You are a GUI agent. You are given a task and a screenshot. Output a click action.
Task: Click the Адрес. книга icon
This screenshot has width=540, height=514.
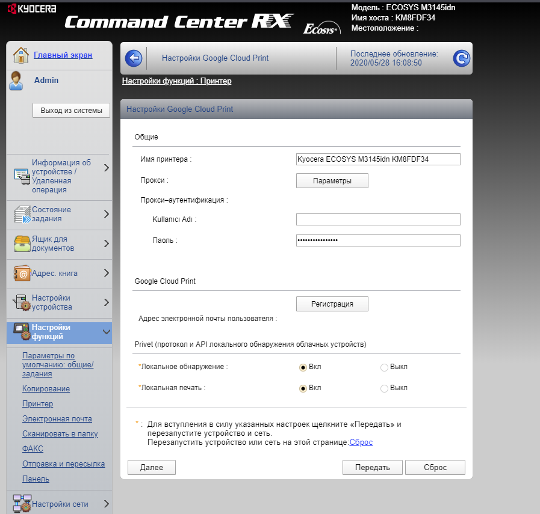[x=22, y=274]
